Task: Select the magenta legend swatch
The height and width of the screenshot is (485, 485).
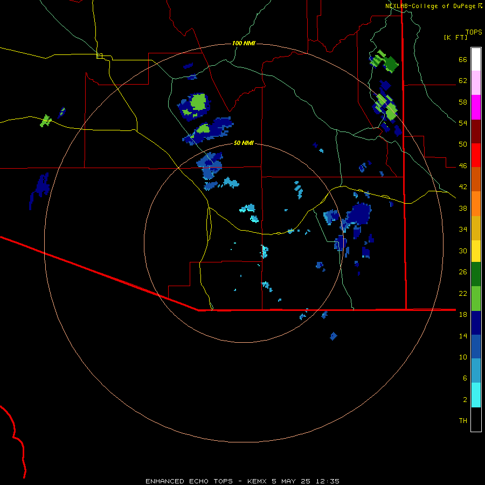Action: tap(476, 107)
